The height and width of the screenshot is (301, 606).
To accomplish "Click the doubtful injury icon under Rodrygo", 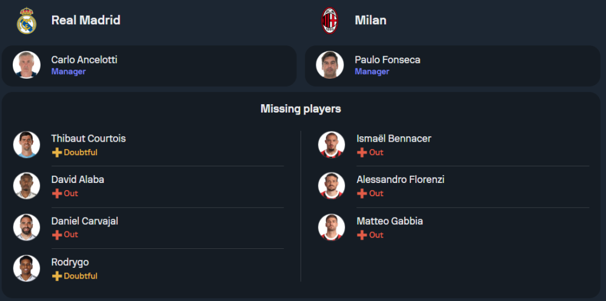I will click(57, 276).
